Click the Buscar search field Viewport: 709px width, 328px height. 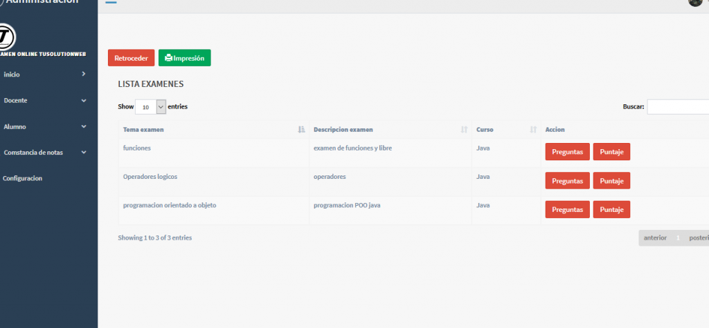click(677, 107)
